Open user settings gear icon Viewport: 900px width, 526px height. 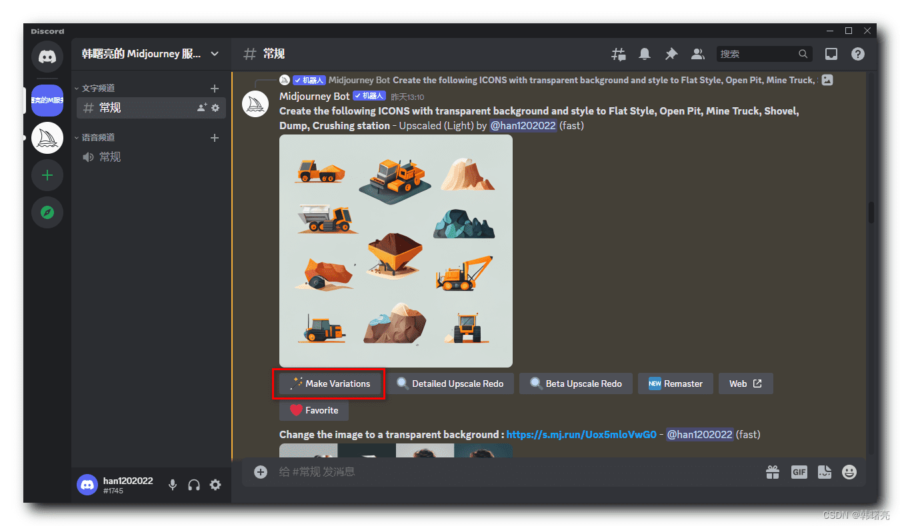[215, 485]
